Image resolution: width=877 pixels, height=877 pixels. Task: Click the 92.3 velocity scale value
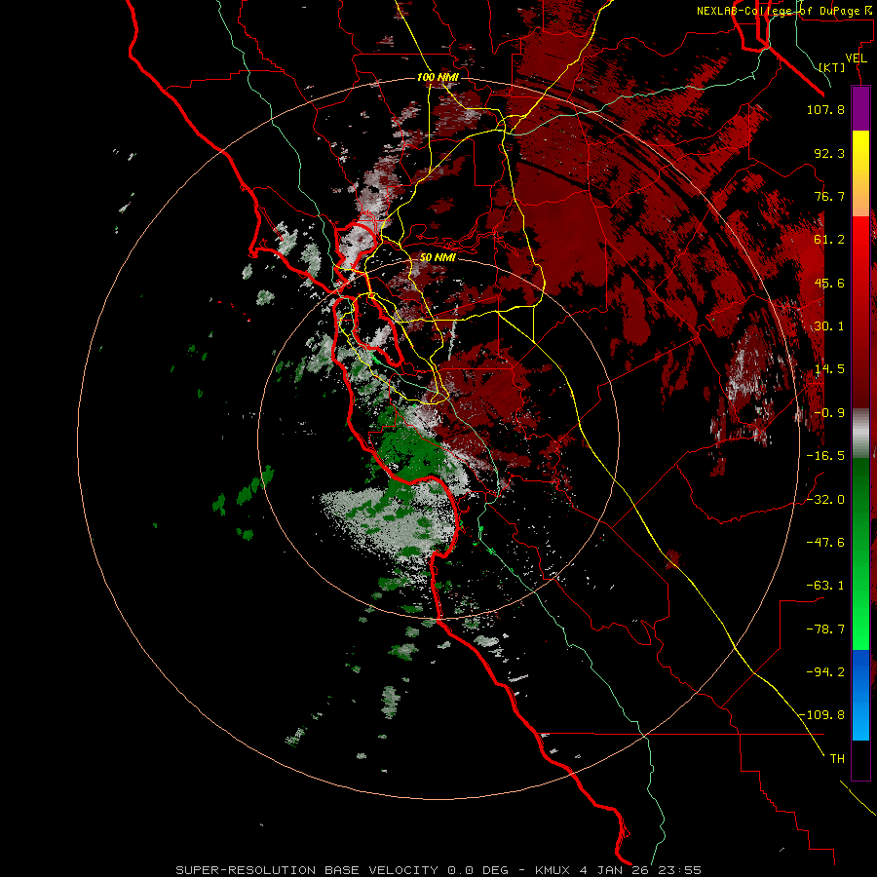click(829, 153)
